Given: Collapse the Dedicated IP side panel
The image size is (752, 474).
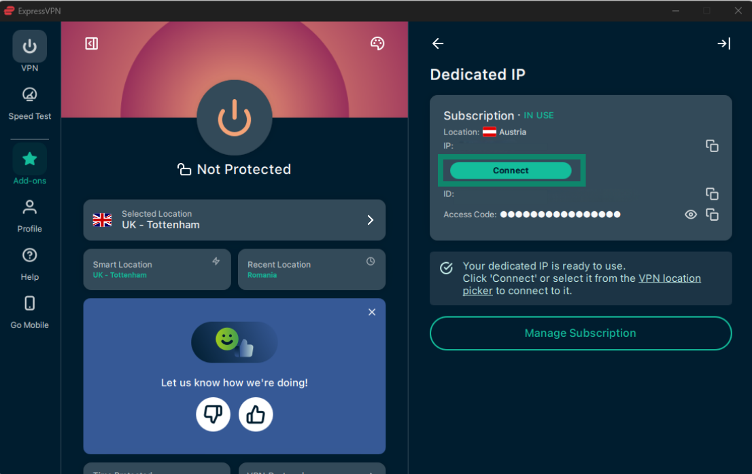Looking at the screenshot, I should click(x=724, y=43).
